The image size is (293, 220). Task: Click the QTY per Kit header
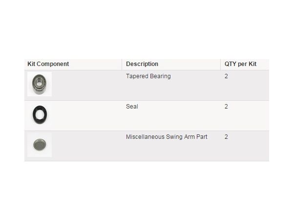pos(240,64)
